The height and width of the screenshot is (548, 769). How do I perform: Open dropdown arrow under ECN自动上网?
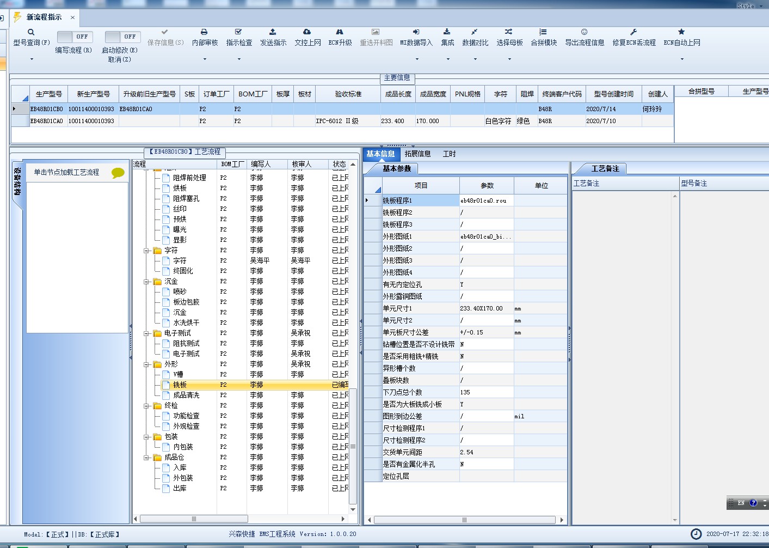pos(682,59)
